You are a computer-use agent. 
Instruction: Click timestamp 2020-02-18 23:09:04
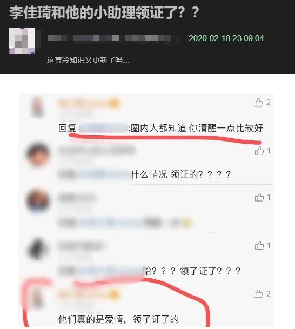click(226, 38)
